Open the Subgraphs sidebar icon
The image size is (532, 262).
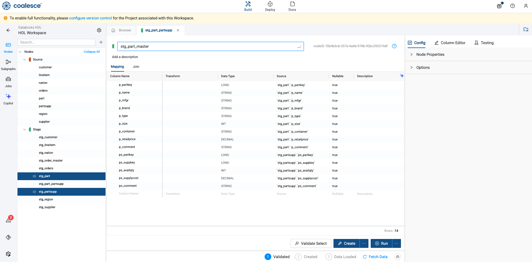pos(8,65)
